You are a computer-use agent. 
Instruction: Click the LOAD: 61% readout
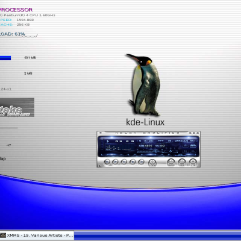coord(13,34)
